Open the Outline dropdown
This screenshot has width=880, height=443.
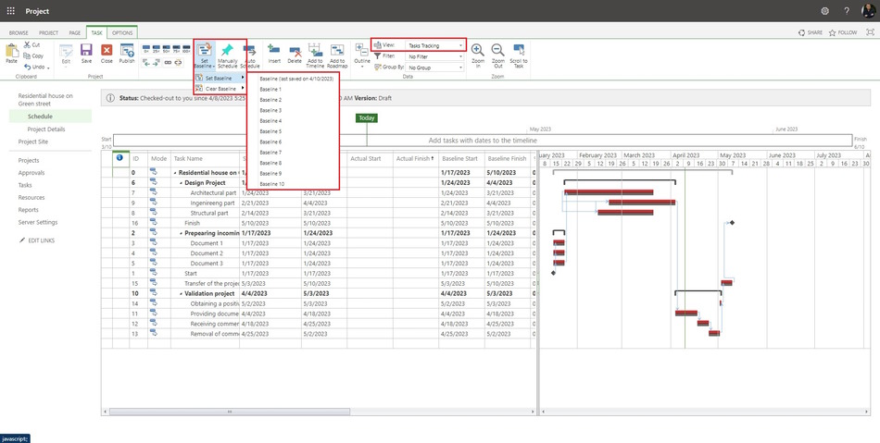click(362, 55)
